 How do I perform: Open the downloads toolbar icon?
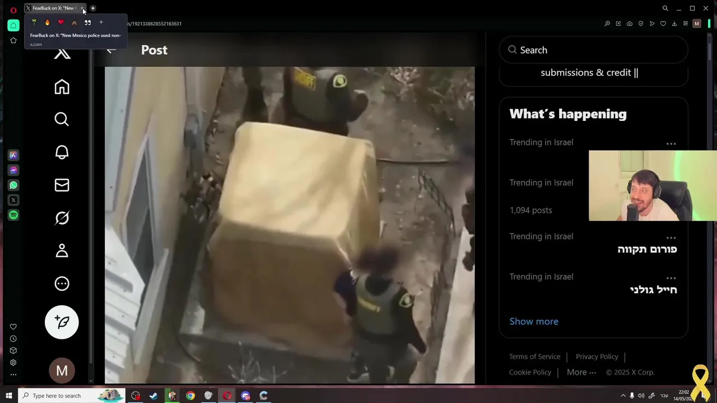point(674,24)
